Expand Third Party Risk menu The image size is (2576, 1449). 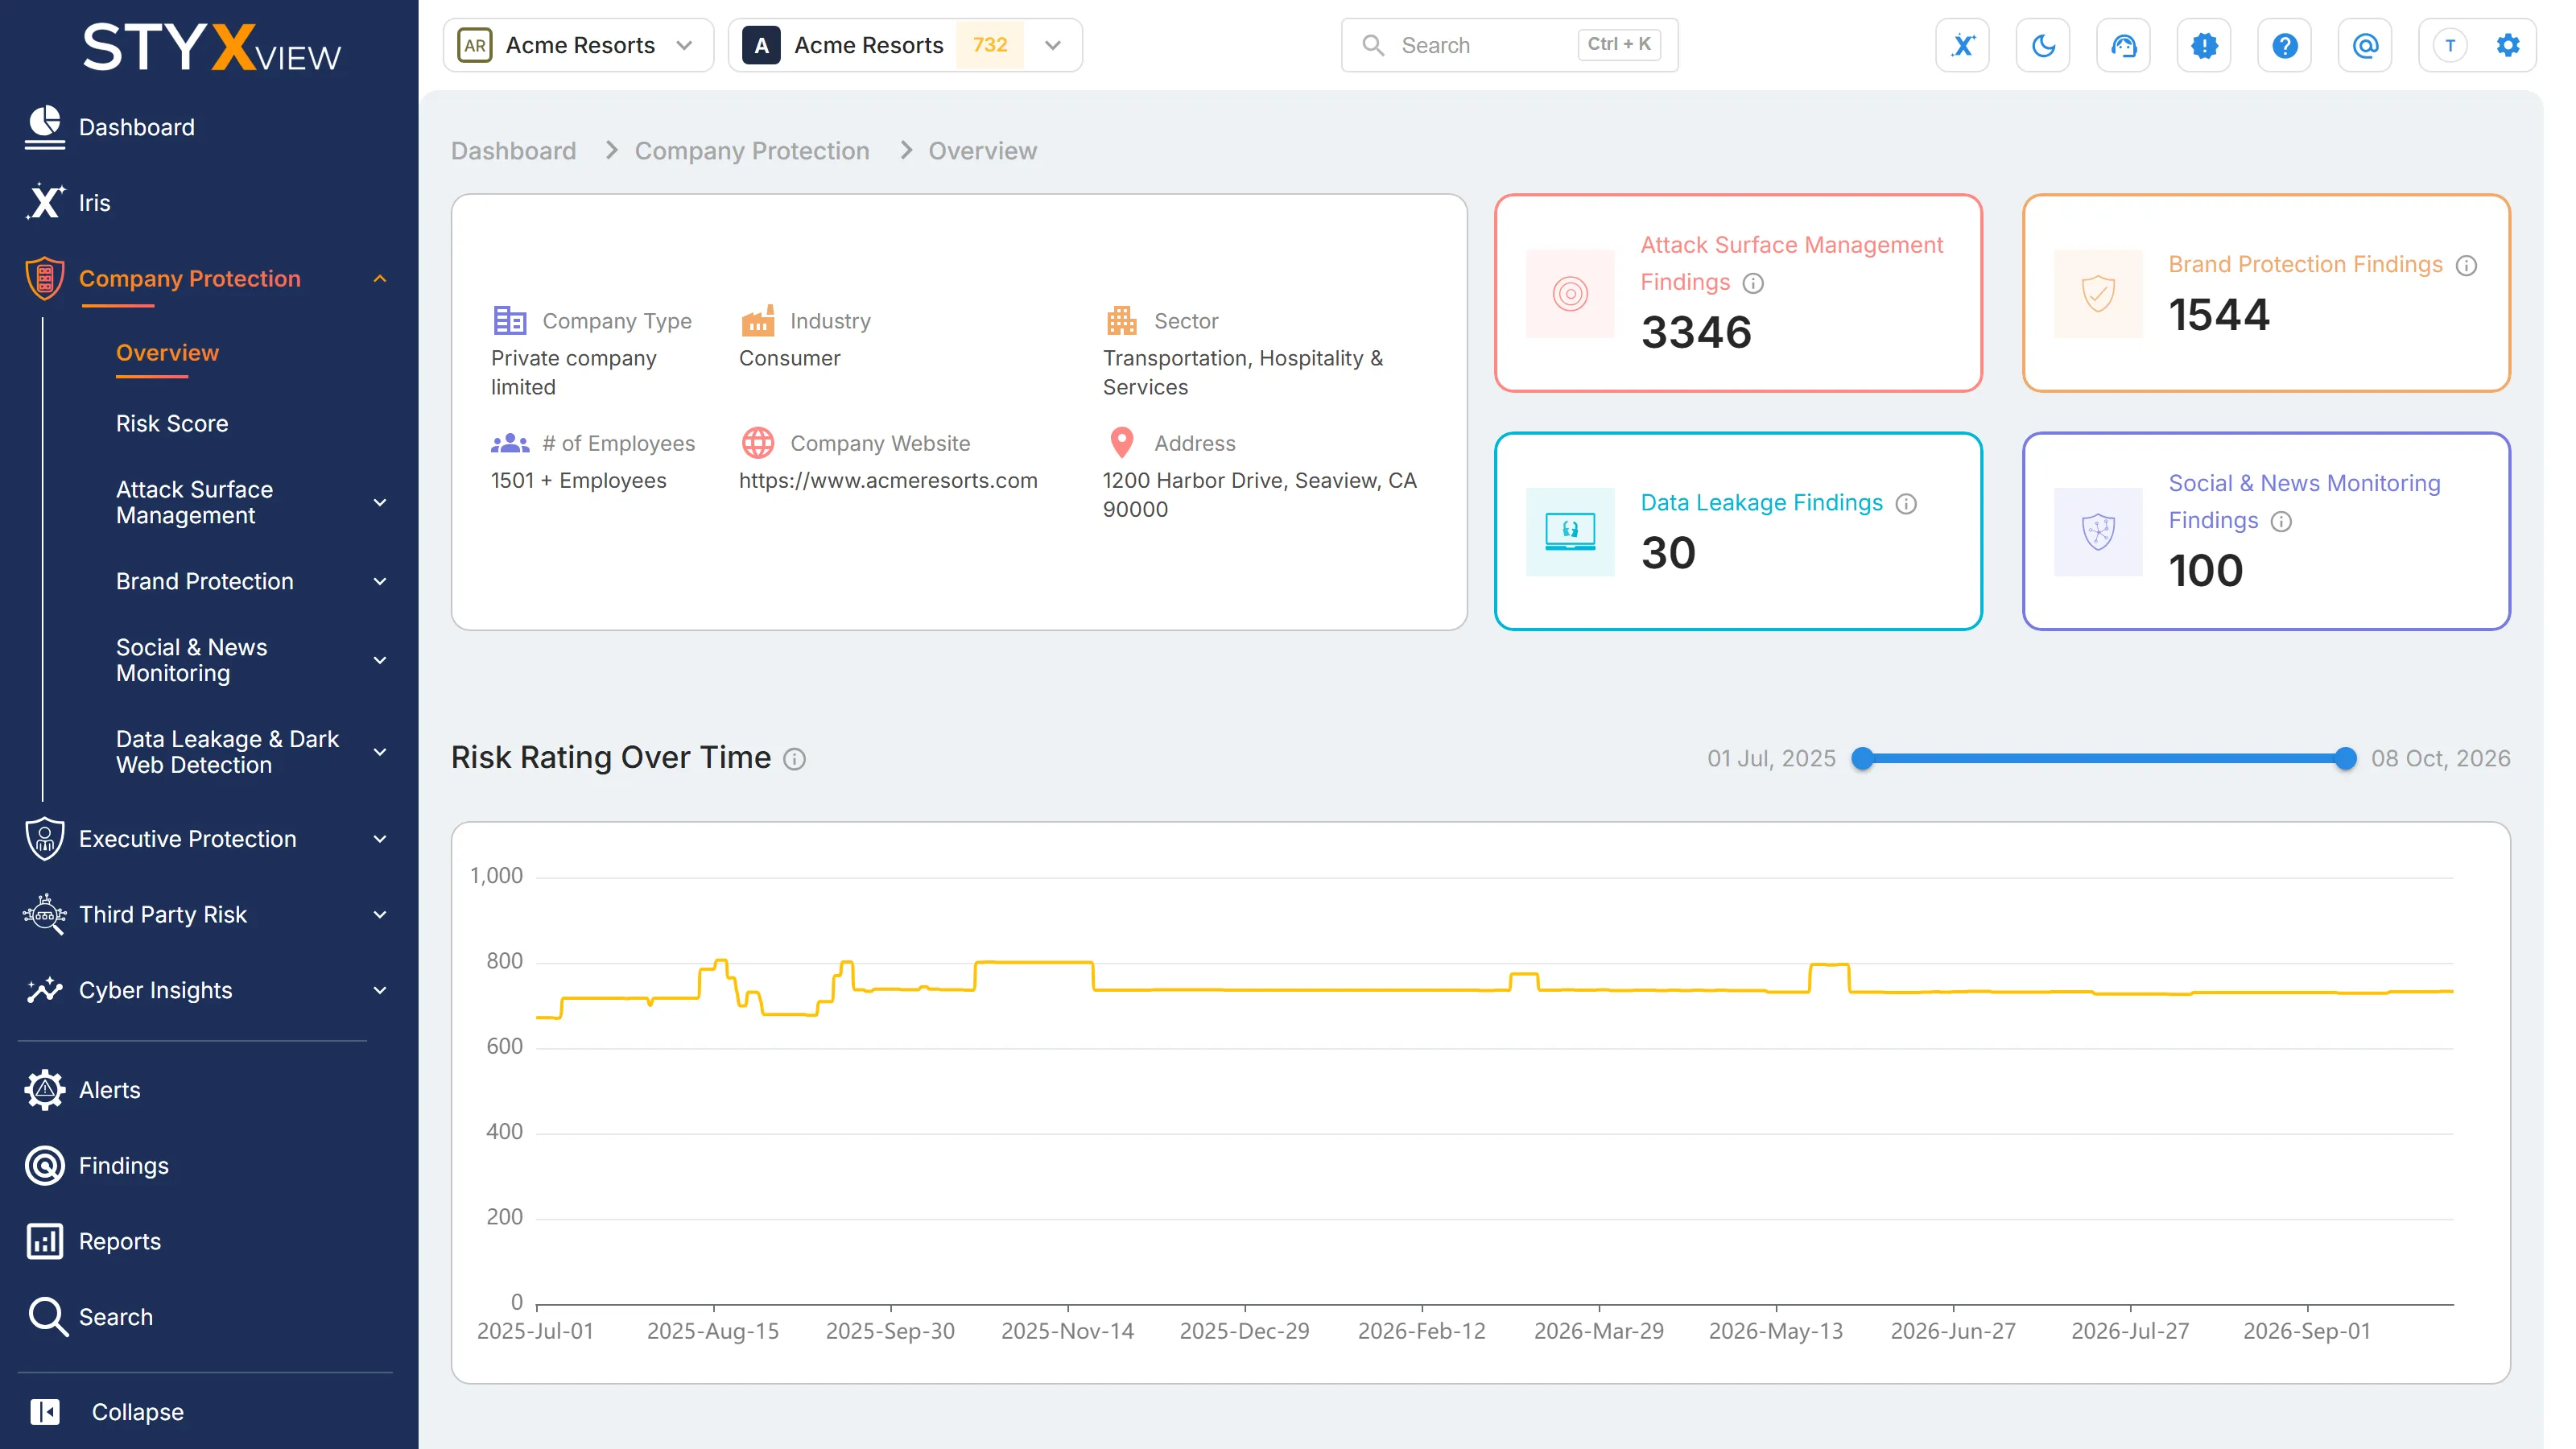[x=380, y=914]
